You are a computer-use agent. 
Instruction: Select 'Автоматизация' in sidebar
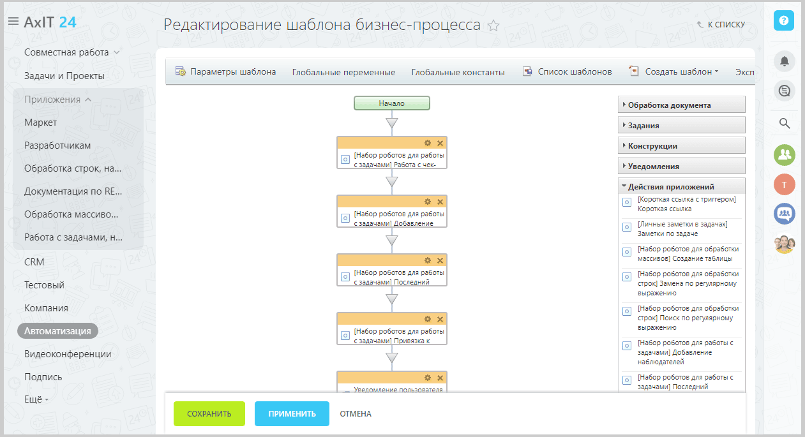coord(57,330)
